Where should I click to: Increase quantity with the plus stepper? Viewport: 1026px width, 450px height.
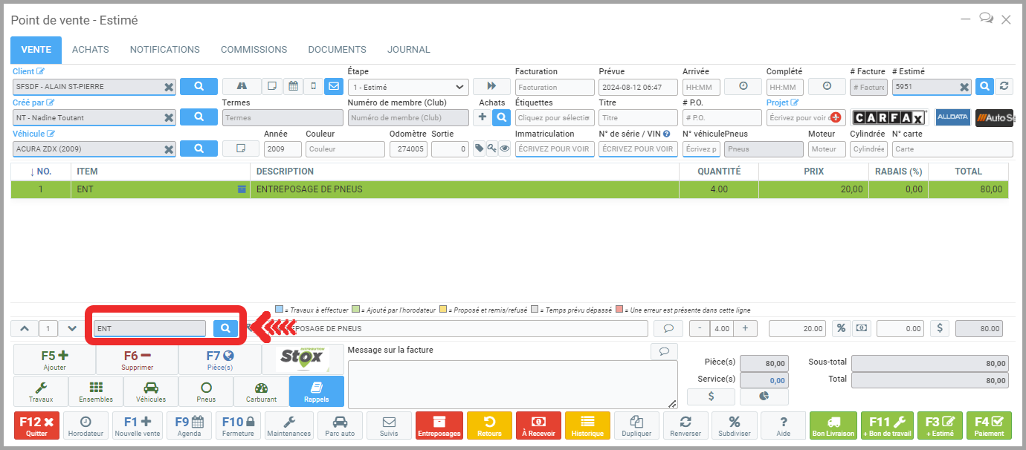coord(745,328)
